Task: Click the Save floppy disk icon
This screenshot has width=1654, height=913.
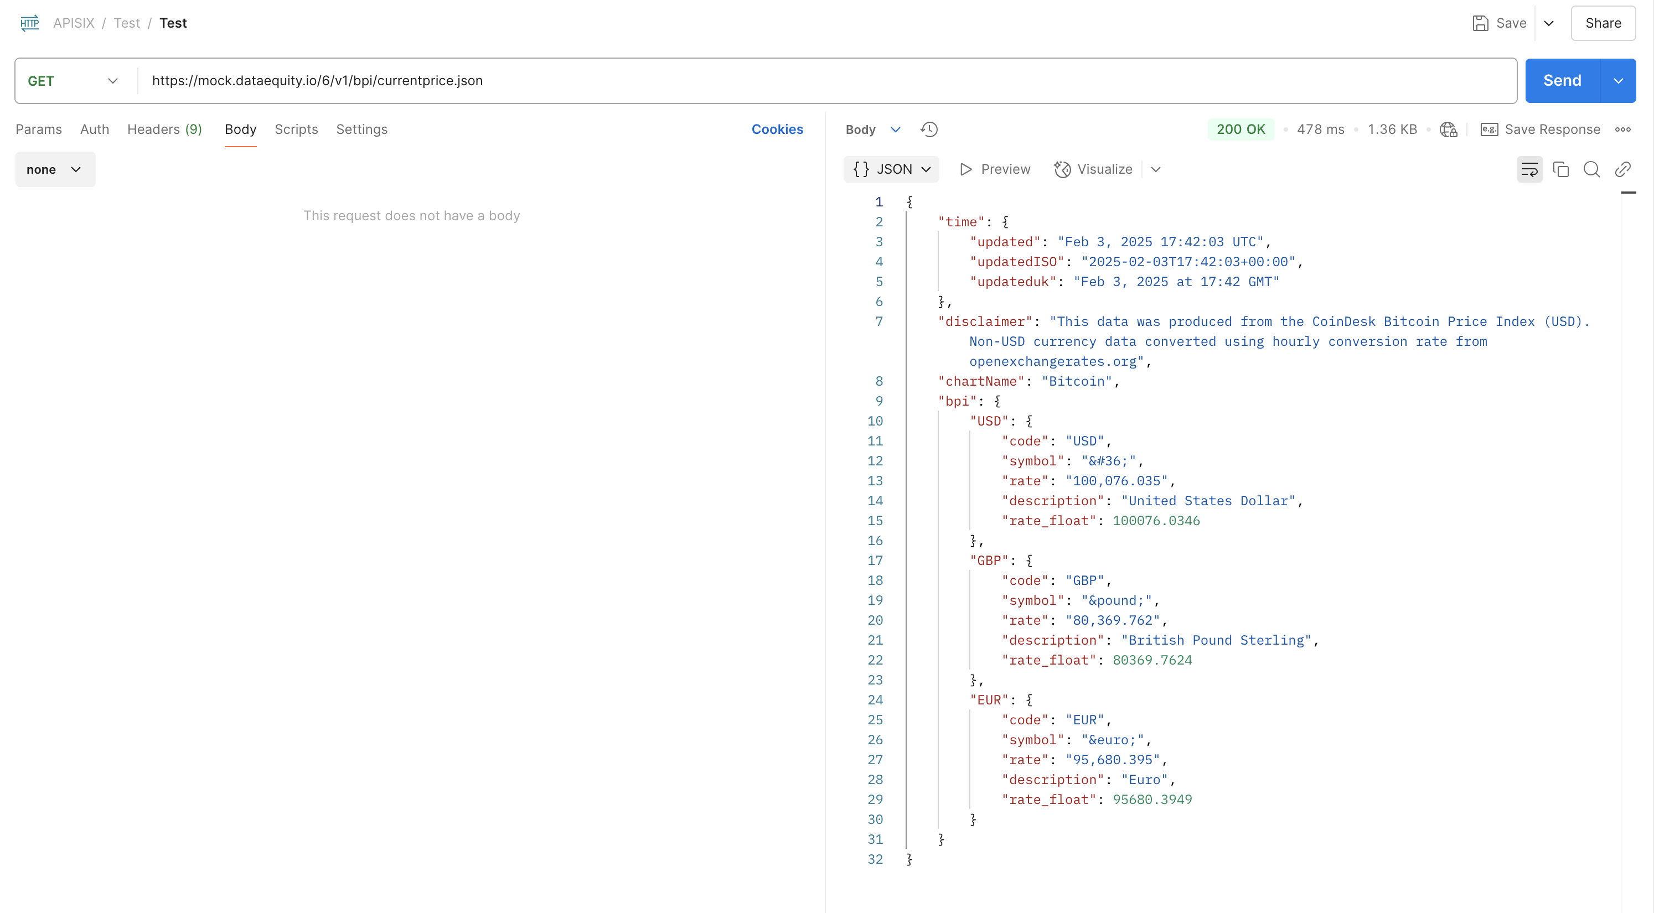Action: click(x=1480, y=23)
